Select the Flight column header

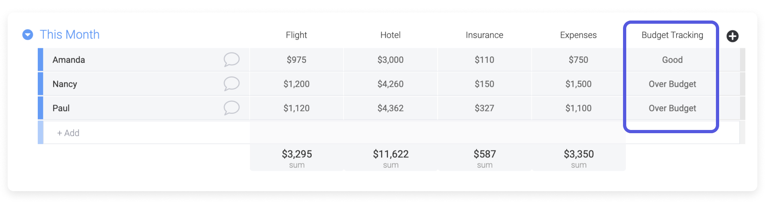296,35
